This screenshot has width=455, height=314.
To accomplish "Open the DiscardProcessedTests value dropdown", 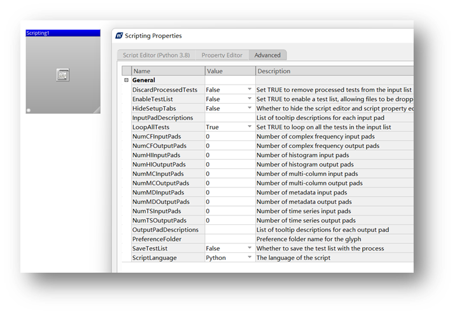I will point(249,90).
